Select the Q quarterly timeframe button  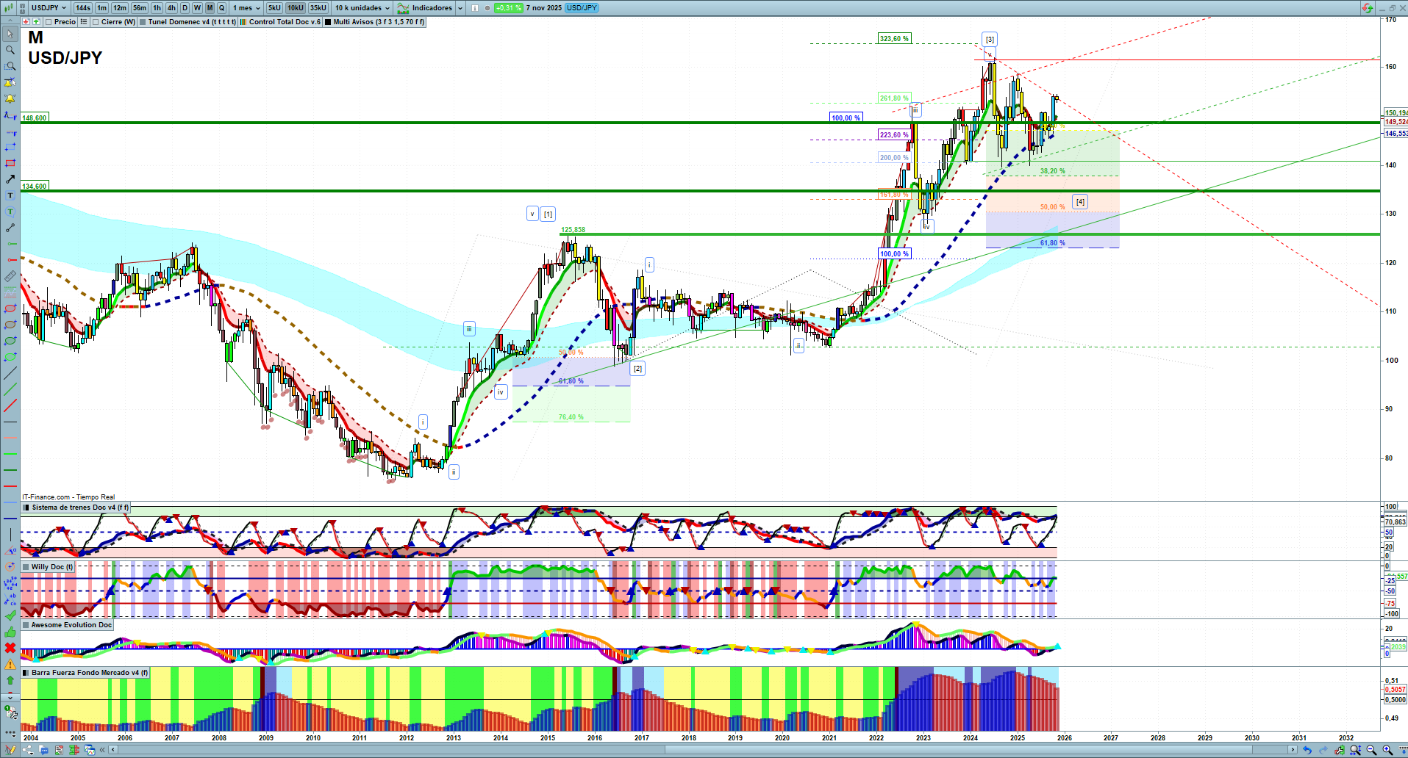pyautogui.click(x=221, y=8)
